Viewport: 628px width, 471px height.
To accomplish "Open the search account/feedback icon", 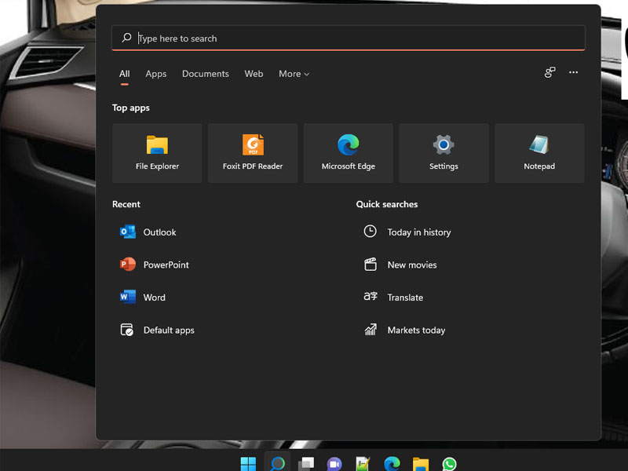I will coord(550,72).
